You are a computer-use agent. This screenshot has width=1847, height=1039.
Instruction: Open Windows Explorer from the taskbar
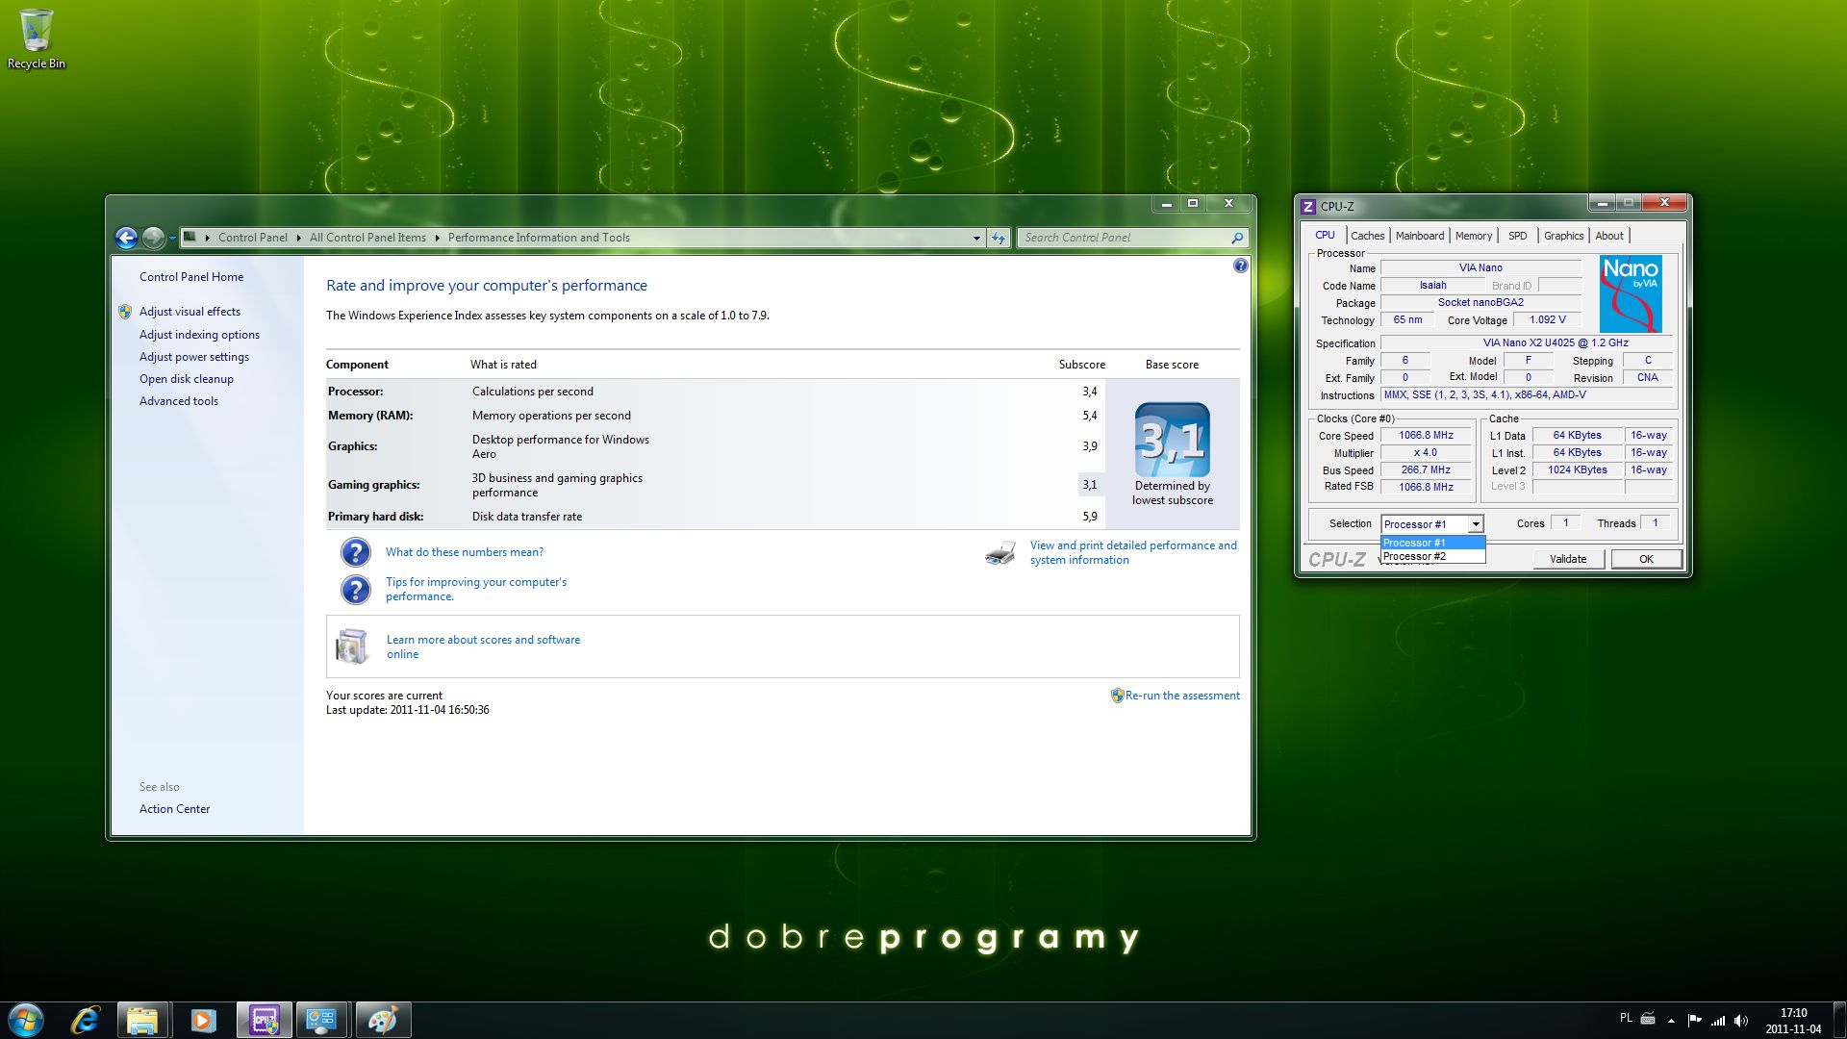(x=142, y=1020)
